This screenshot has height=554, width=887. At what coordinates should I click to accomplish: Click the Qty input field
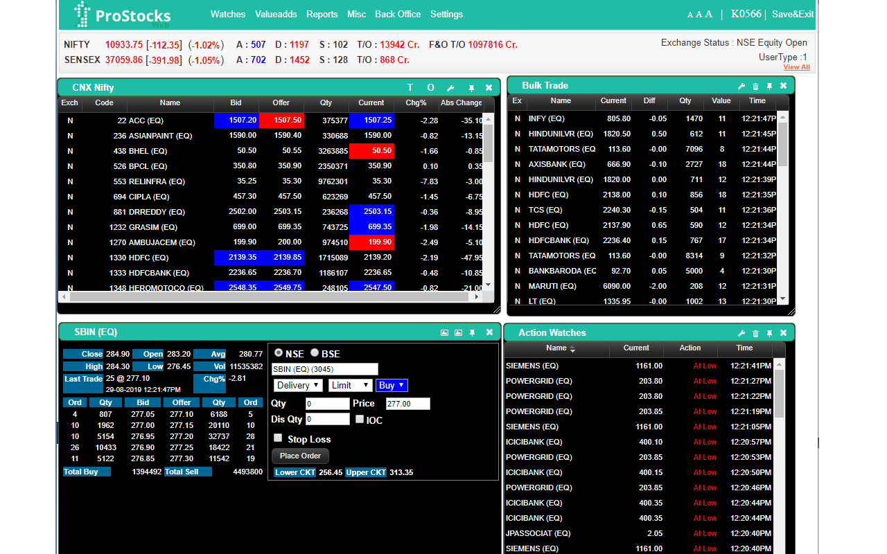coord(328,404)
